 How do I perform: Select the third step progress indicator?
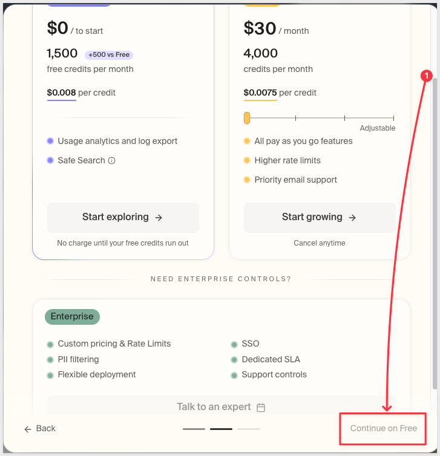[249, 429]
